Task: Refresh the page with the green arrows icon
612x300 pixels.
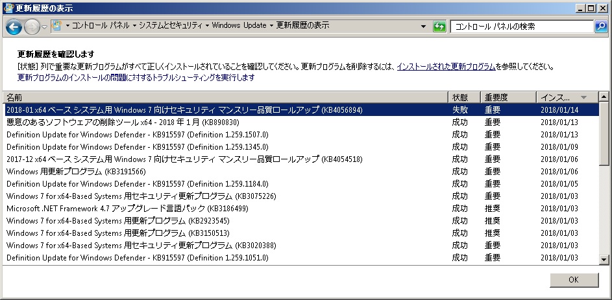Action: (x=439, y=27)
